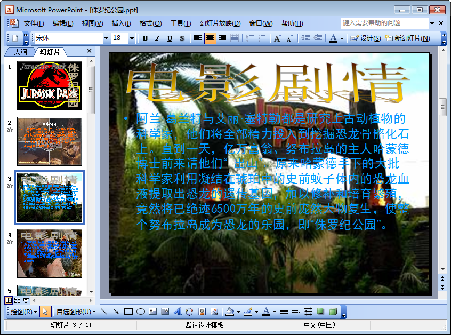Screen dimensions: 451x335
Task: Toggle Underline formatting
Action: pos(170,38)
